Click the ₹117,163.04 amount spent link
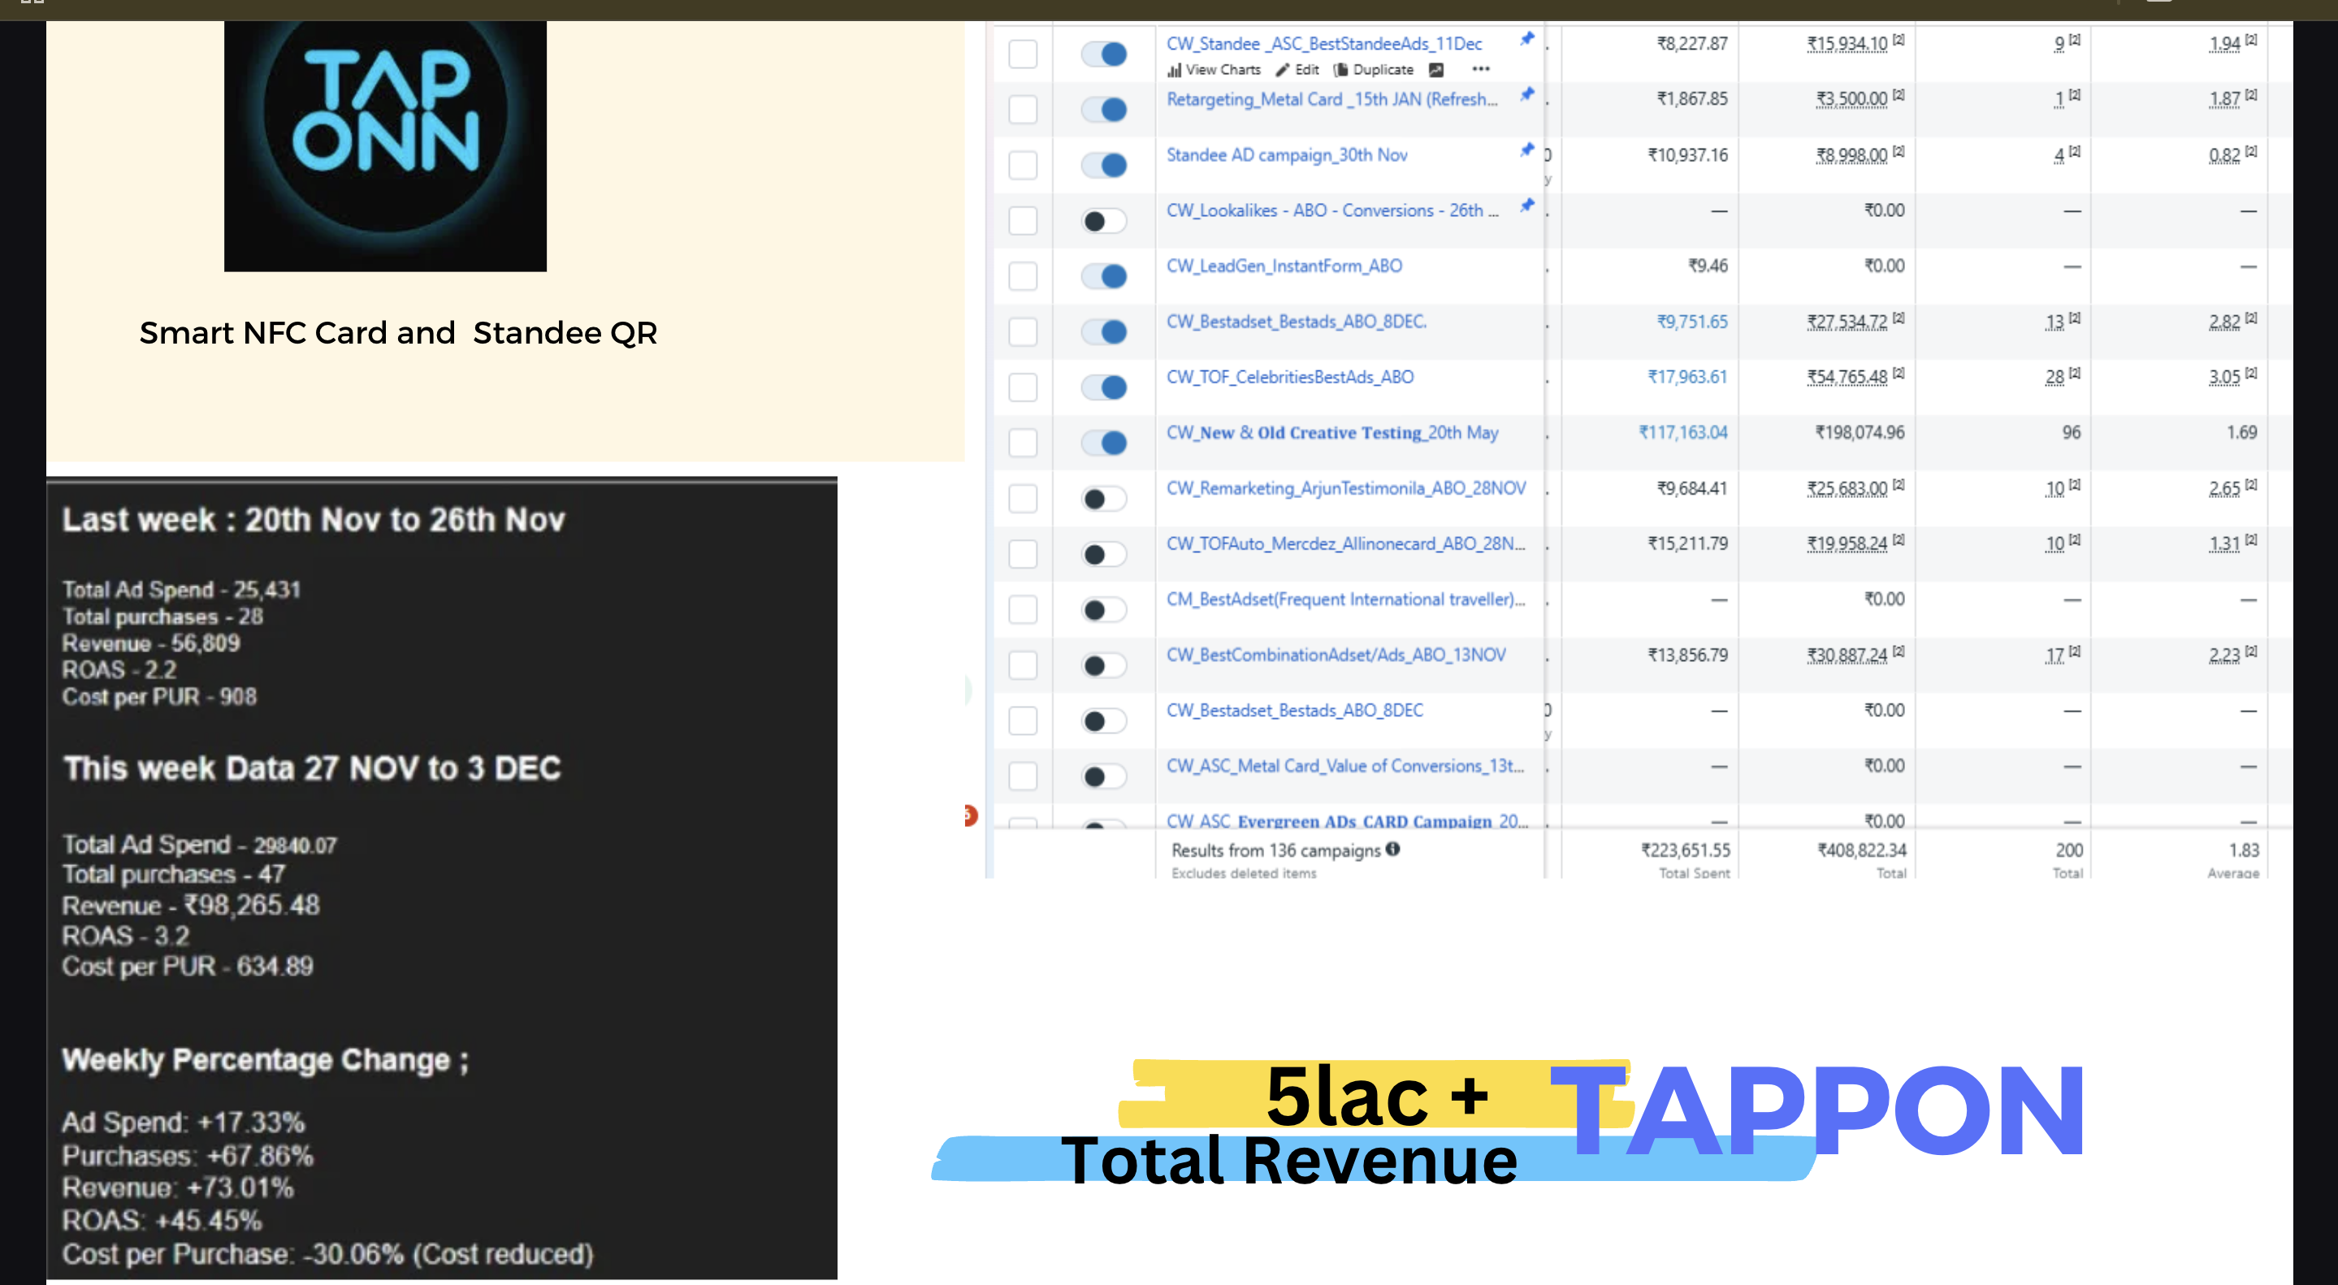 (x=1682, y=433)
